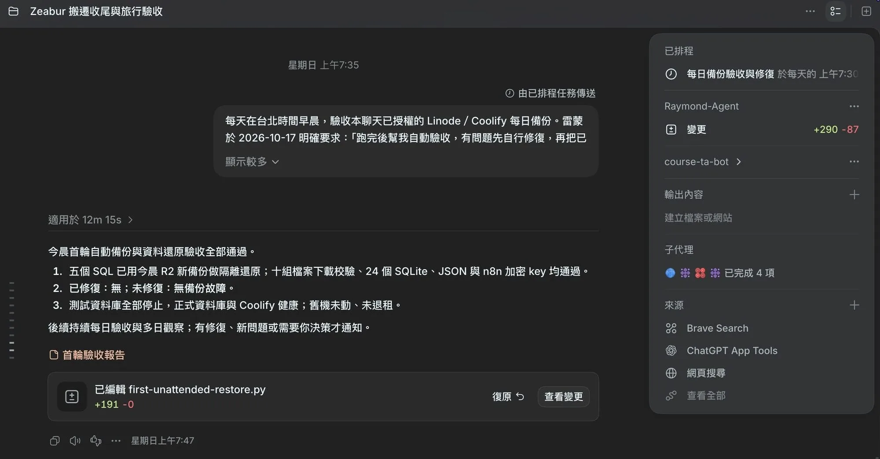Image resolution: width=880 pixels, height=459 pixels.
Task: Open the 變更 row showing +290 -87
Action: [762, 129]
